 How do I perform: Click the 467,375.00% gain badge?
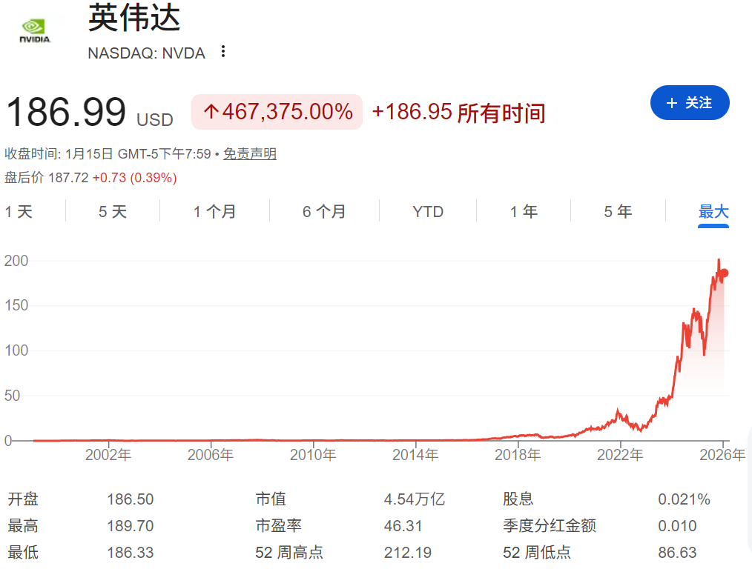coord(276,112)
